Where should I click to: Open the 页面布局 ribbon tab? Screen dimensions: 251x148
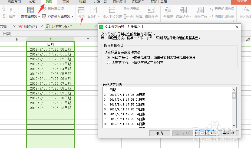[x=14, y=2]
